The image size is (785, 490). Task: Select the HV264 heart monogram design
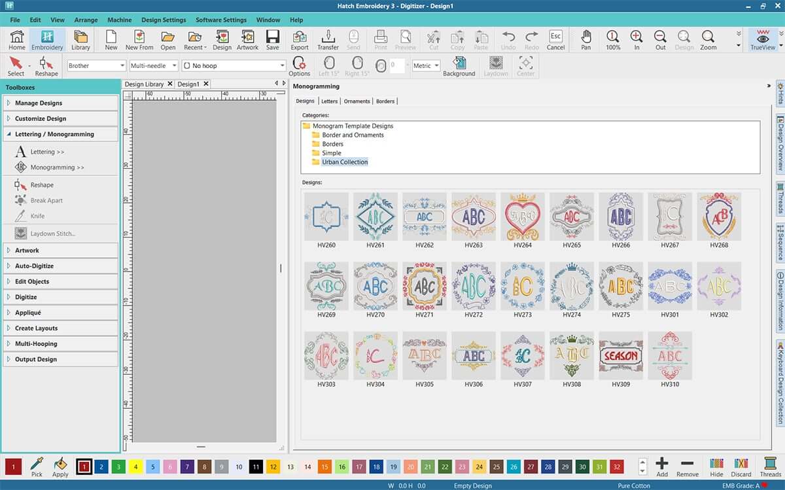(x=522, y=217)
